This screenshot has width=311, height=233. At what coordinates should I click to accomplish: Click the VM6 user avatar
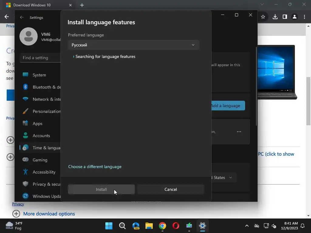(x=29, y=36)
